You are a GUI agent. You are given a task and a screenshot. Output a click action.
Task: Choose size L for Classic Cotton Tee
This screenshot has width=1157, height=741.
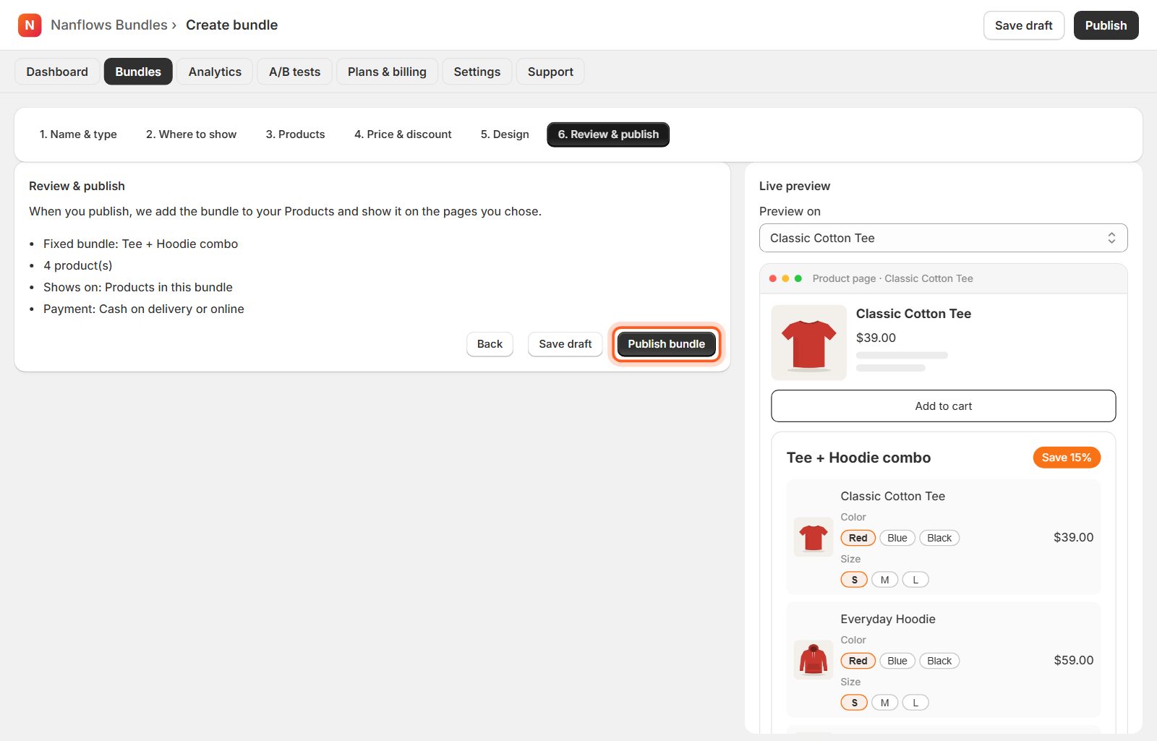[915, 580]
